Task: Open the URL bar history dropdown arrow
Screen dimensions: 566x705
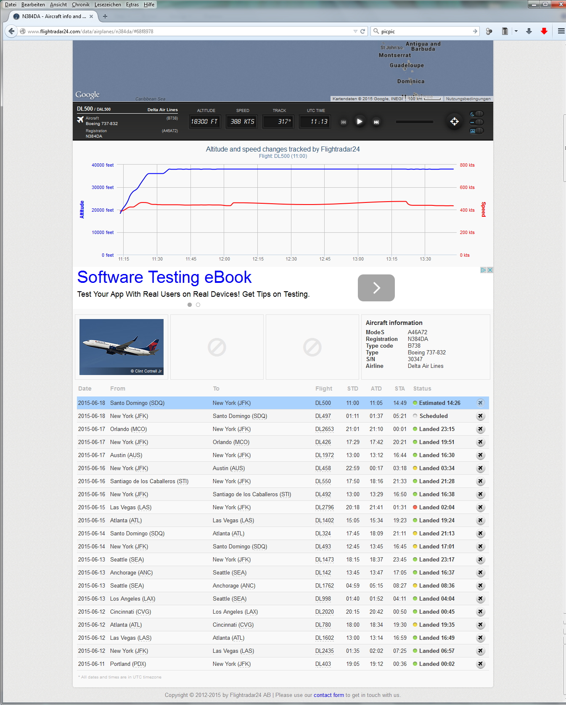Action: (x=355, y=31)
